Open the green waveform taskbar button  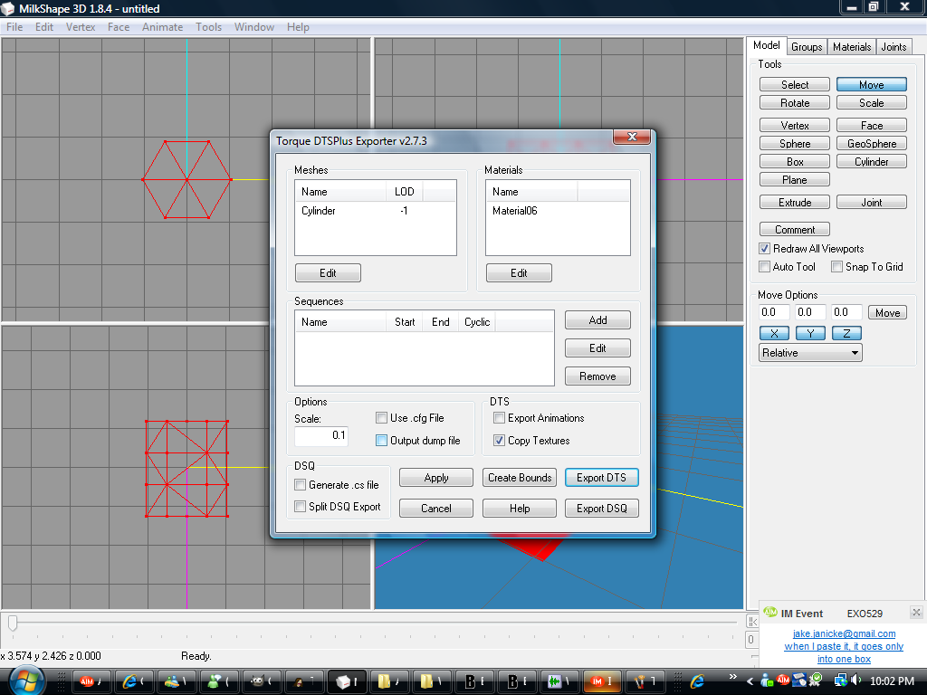tap(559, 681)
